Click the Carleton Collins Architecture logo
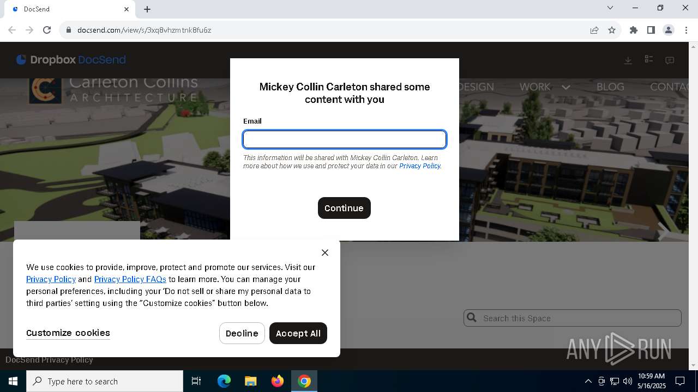698x392 pixels. click(113, 89)
